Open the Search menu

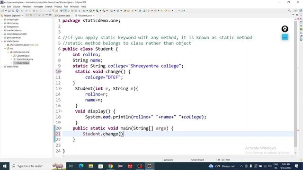pos(49,7)
